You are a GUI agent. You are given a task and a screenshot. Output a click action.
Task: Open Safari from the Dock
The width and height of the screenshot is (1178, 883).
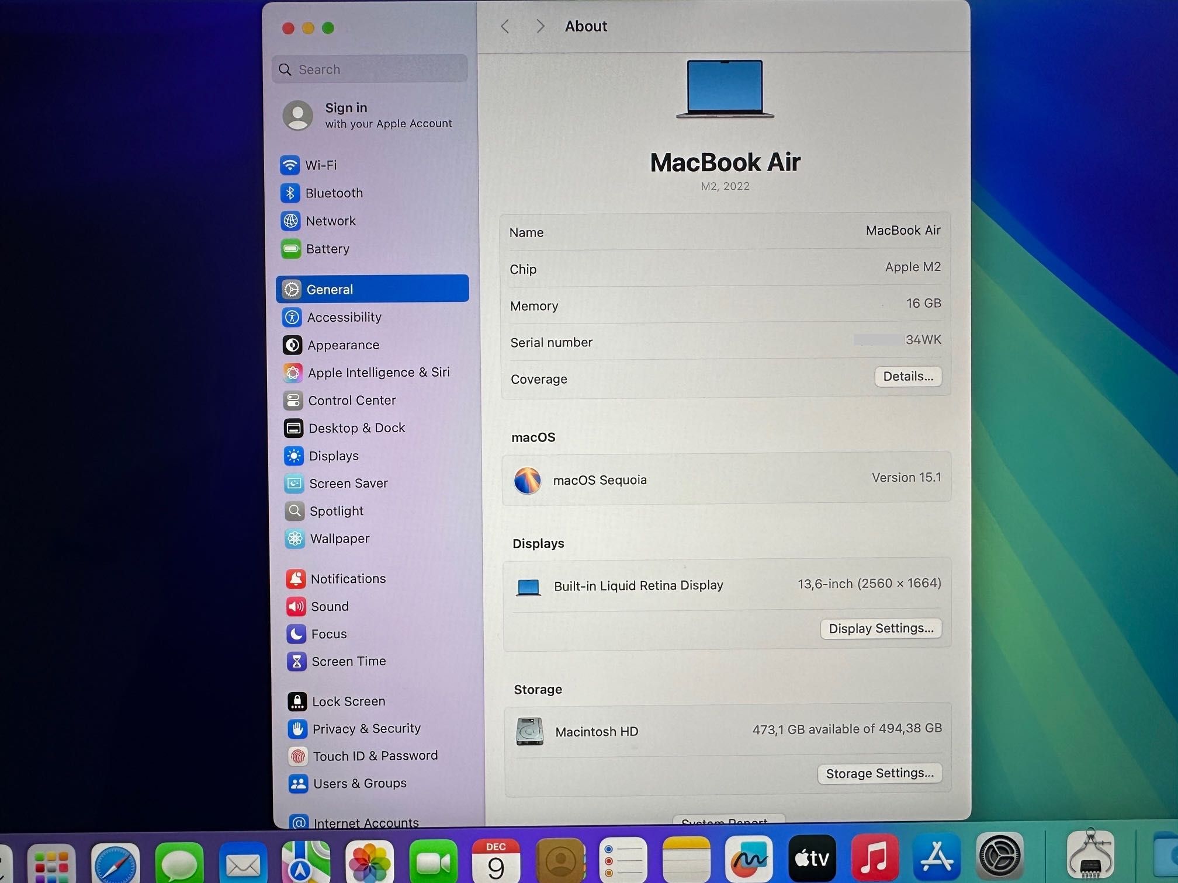pyautogui.click(x=115, y=864)
